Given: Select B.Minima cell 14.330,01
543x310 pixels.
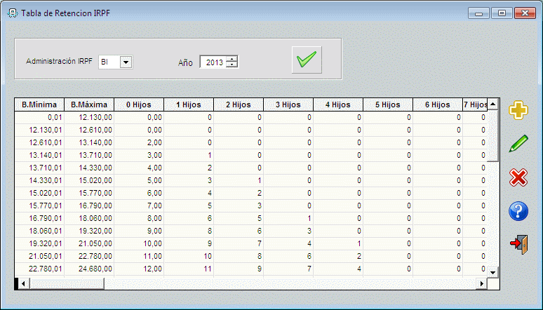Looking at the screenshot, I should click(x=39, y=180).
